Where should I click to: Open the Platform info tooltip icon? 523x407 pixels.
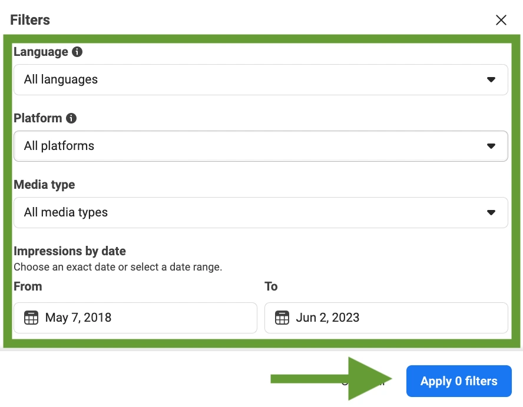click(x=71, y=118)
